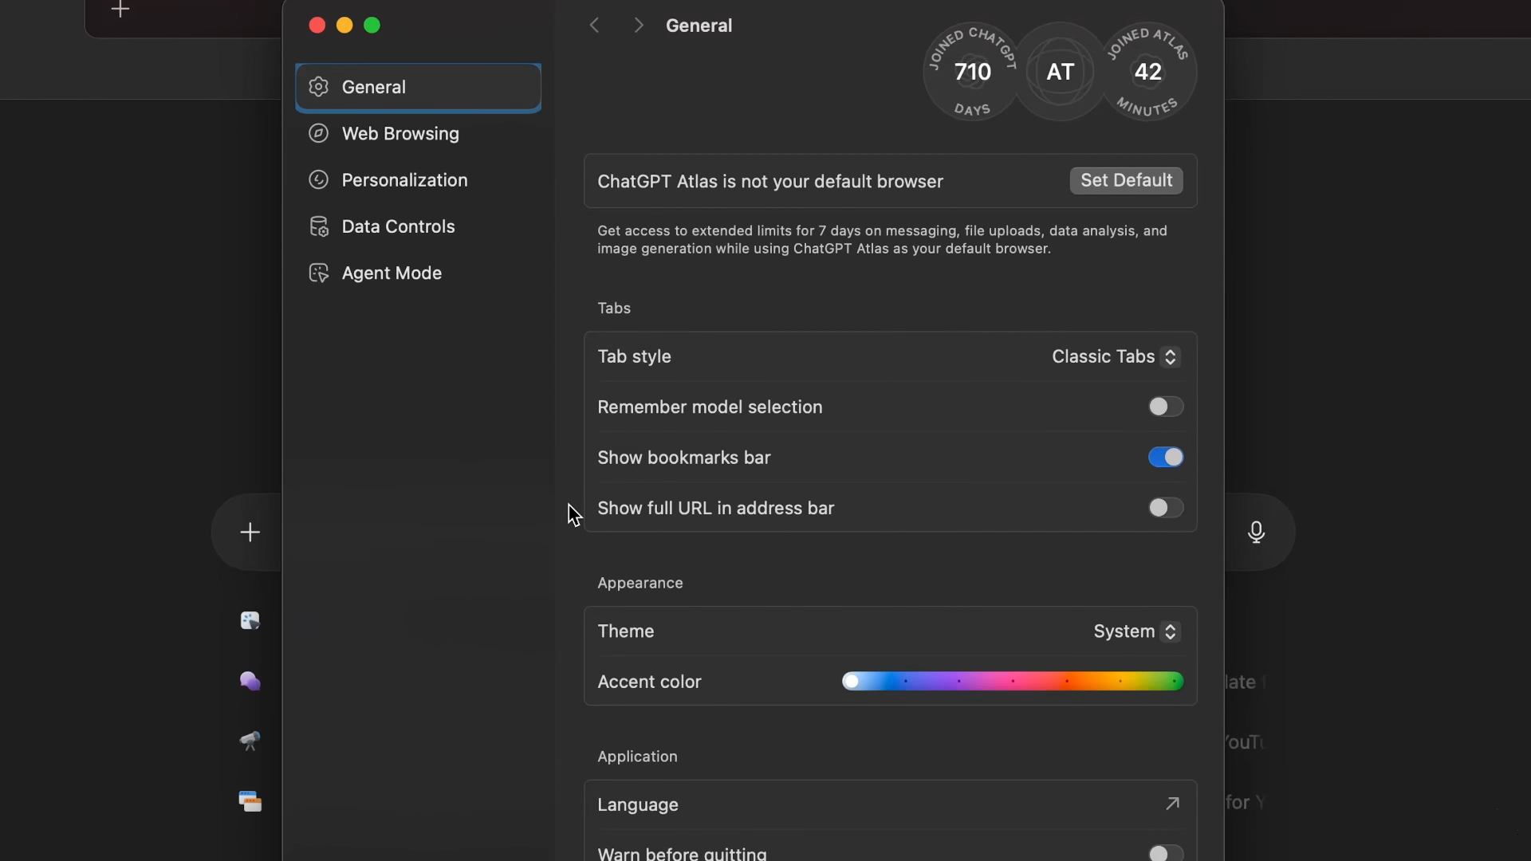Click the microphone voice input icon
The width and height of the screenshot is (1531, 861).
click(1256, 532)
